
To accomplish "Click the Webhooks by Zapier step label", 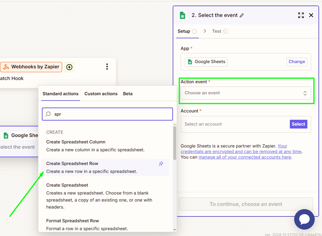I will pos(35,67).
